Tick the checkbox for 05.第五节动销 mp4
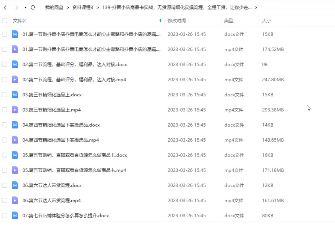Image resolution: width=335 pixels, height=230 pixels. tap(5, 170)
